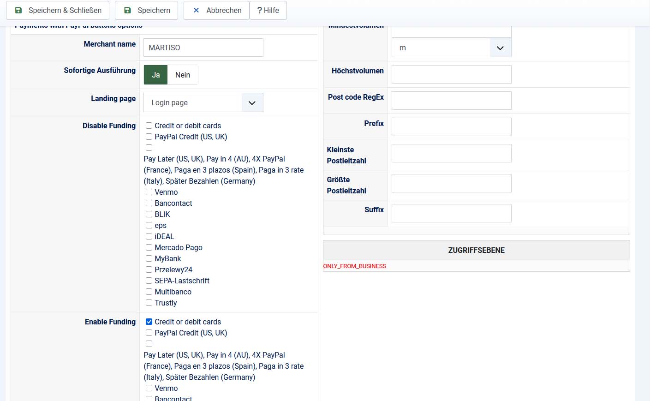
Task: Expand the unit dropdown showing m
Action: point(451,48)
